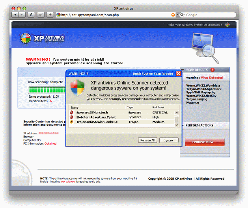This screenshot has height=208, width=248.
Task: Collapse the Perform Actions section arrow
Action: click(x=183, y=125)
